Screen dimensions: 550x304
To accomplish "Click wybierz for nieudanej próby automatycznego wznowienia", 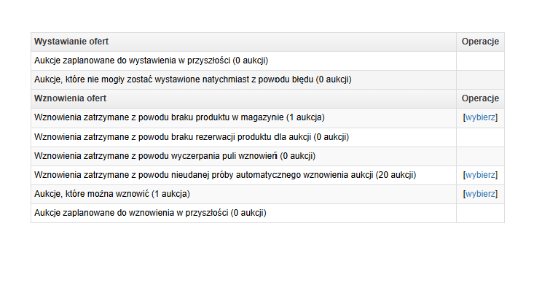I will (x=480, y=175).
